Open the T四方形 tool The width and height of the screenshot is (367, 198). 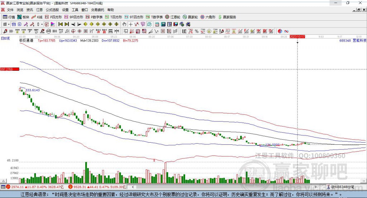tap(114, 17)
